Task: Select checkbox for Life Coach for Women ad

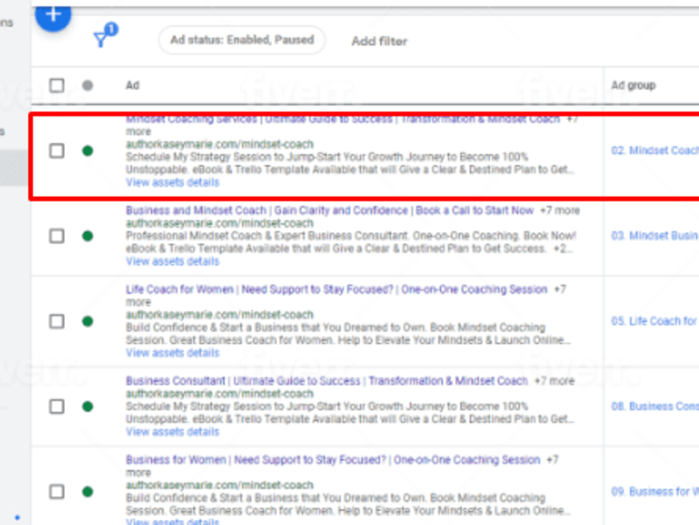Action: tap(57, 321)
